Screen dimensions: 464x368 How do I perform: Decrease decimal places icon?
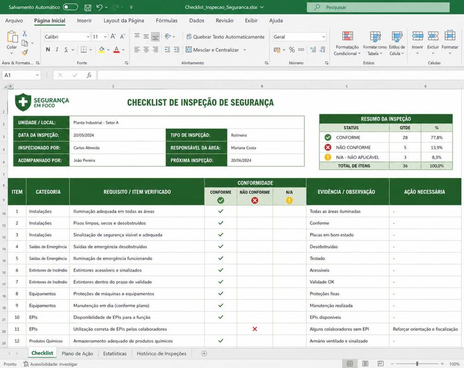[x=322, y=50]
